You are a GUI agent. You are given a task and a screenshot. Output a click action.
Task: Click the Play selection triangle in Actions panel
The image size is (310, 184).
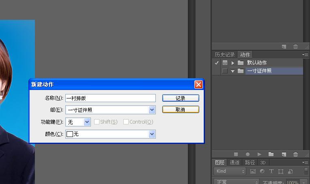[x=259, y=154]
